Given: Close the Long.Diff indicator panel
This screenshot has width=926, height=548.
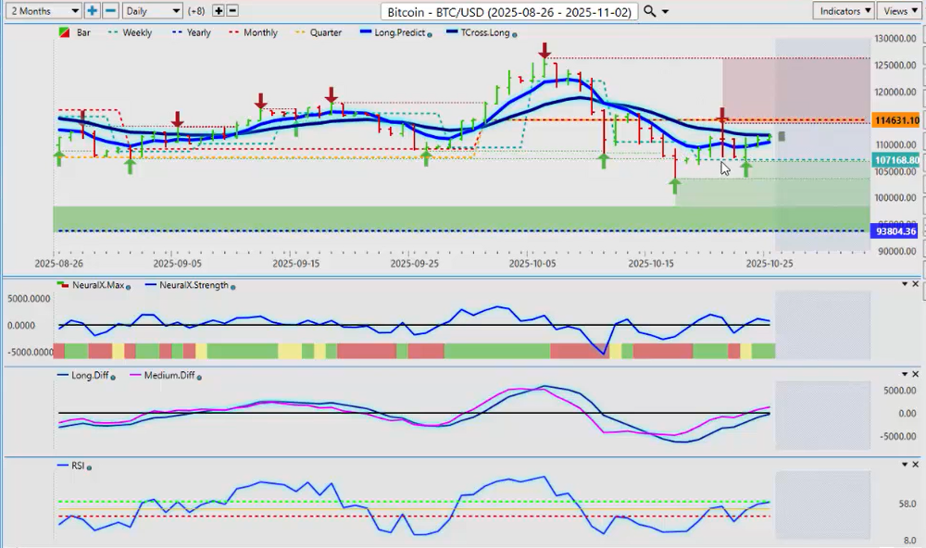Looking at the screenshot, I should pos(915,374).
